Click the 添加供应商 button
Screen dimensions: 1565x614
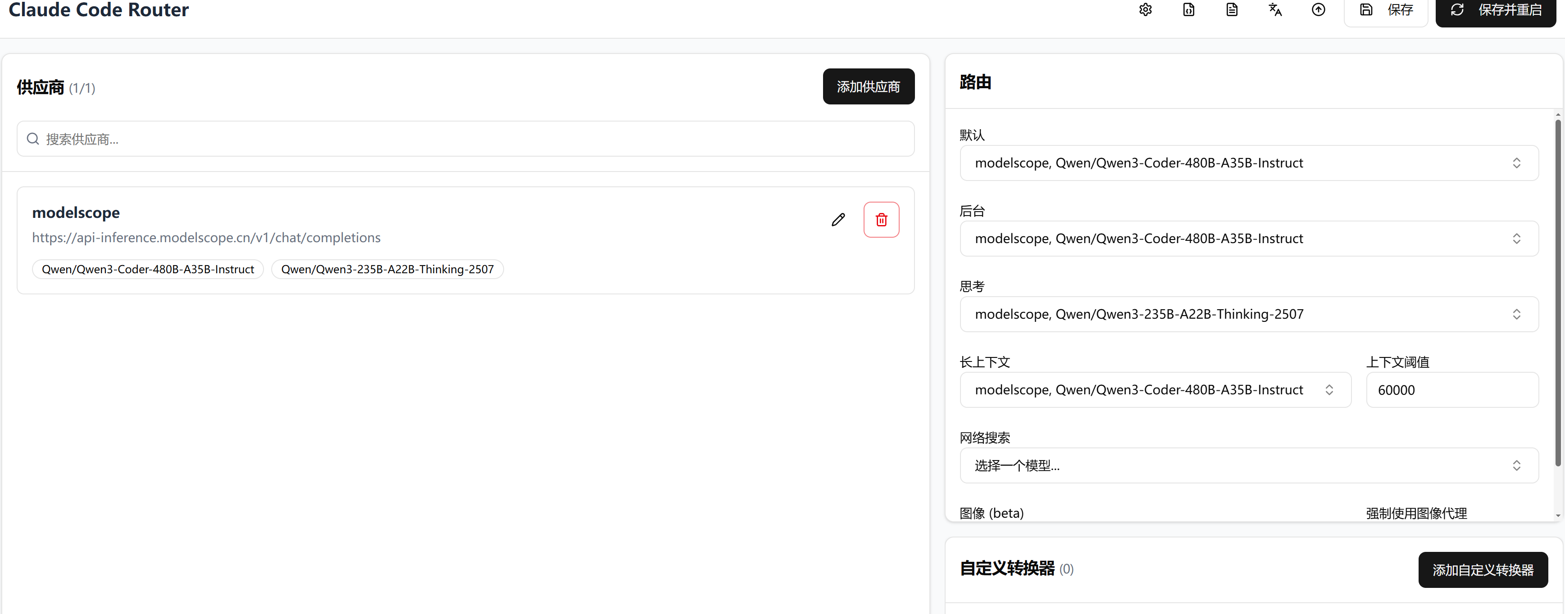(x=868, y=87)
